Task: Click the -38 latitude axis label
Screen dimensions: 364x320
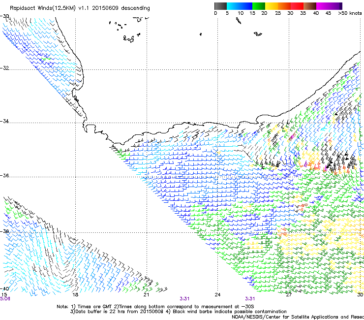Action: click(x=4, y=231)
